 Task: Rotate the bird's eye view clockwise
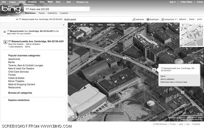pyautogui.click(x=70, y=48)
